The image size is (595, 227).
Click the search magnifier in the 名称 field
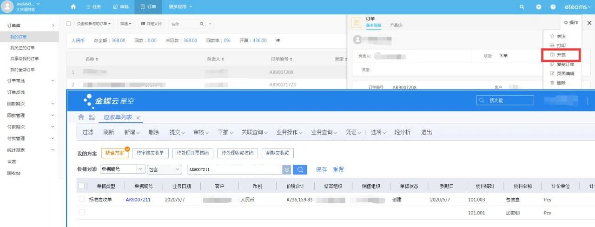pyautogui.click(x=201, y=23)
